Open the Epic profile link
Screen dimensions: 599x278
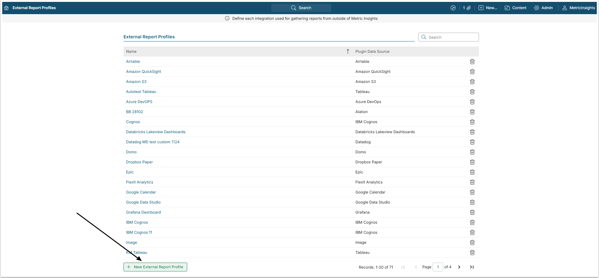coord(130,172)
